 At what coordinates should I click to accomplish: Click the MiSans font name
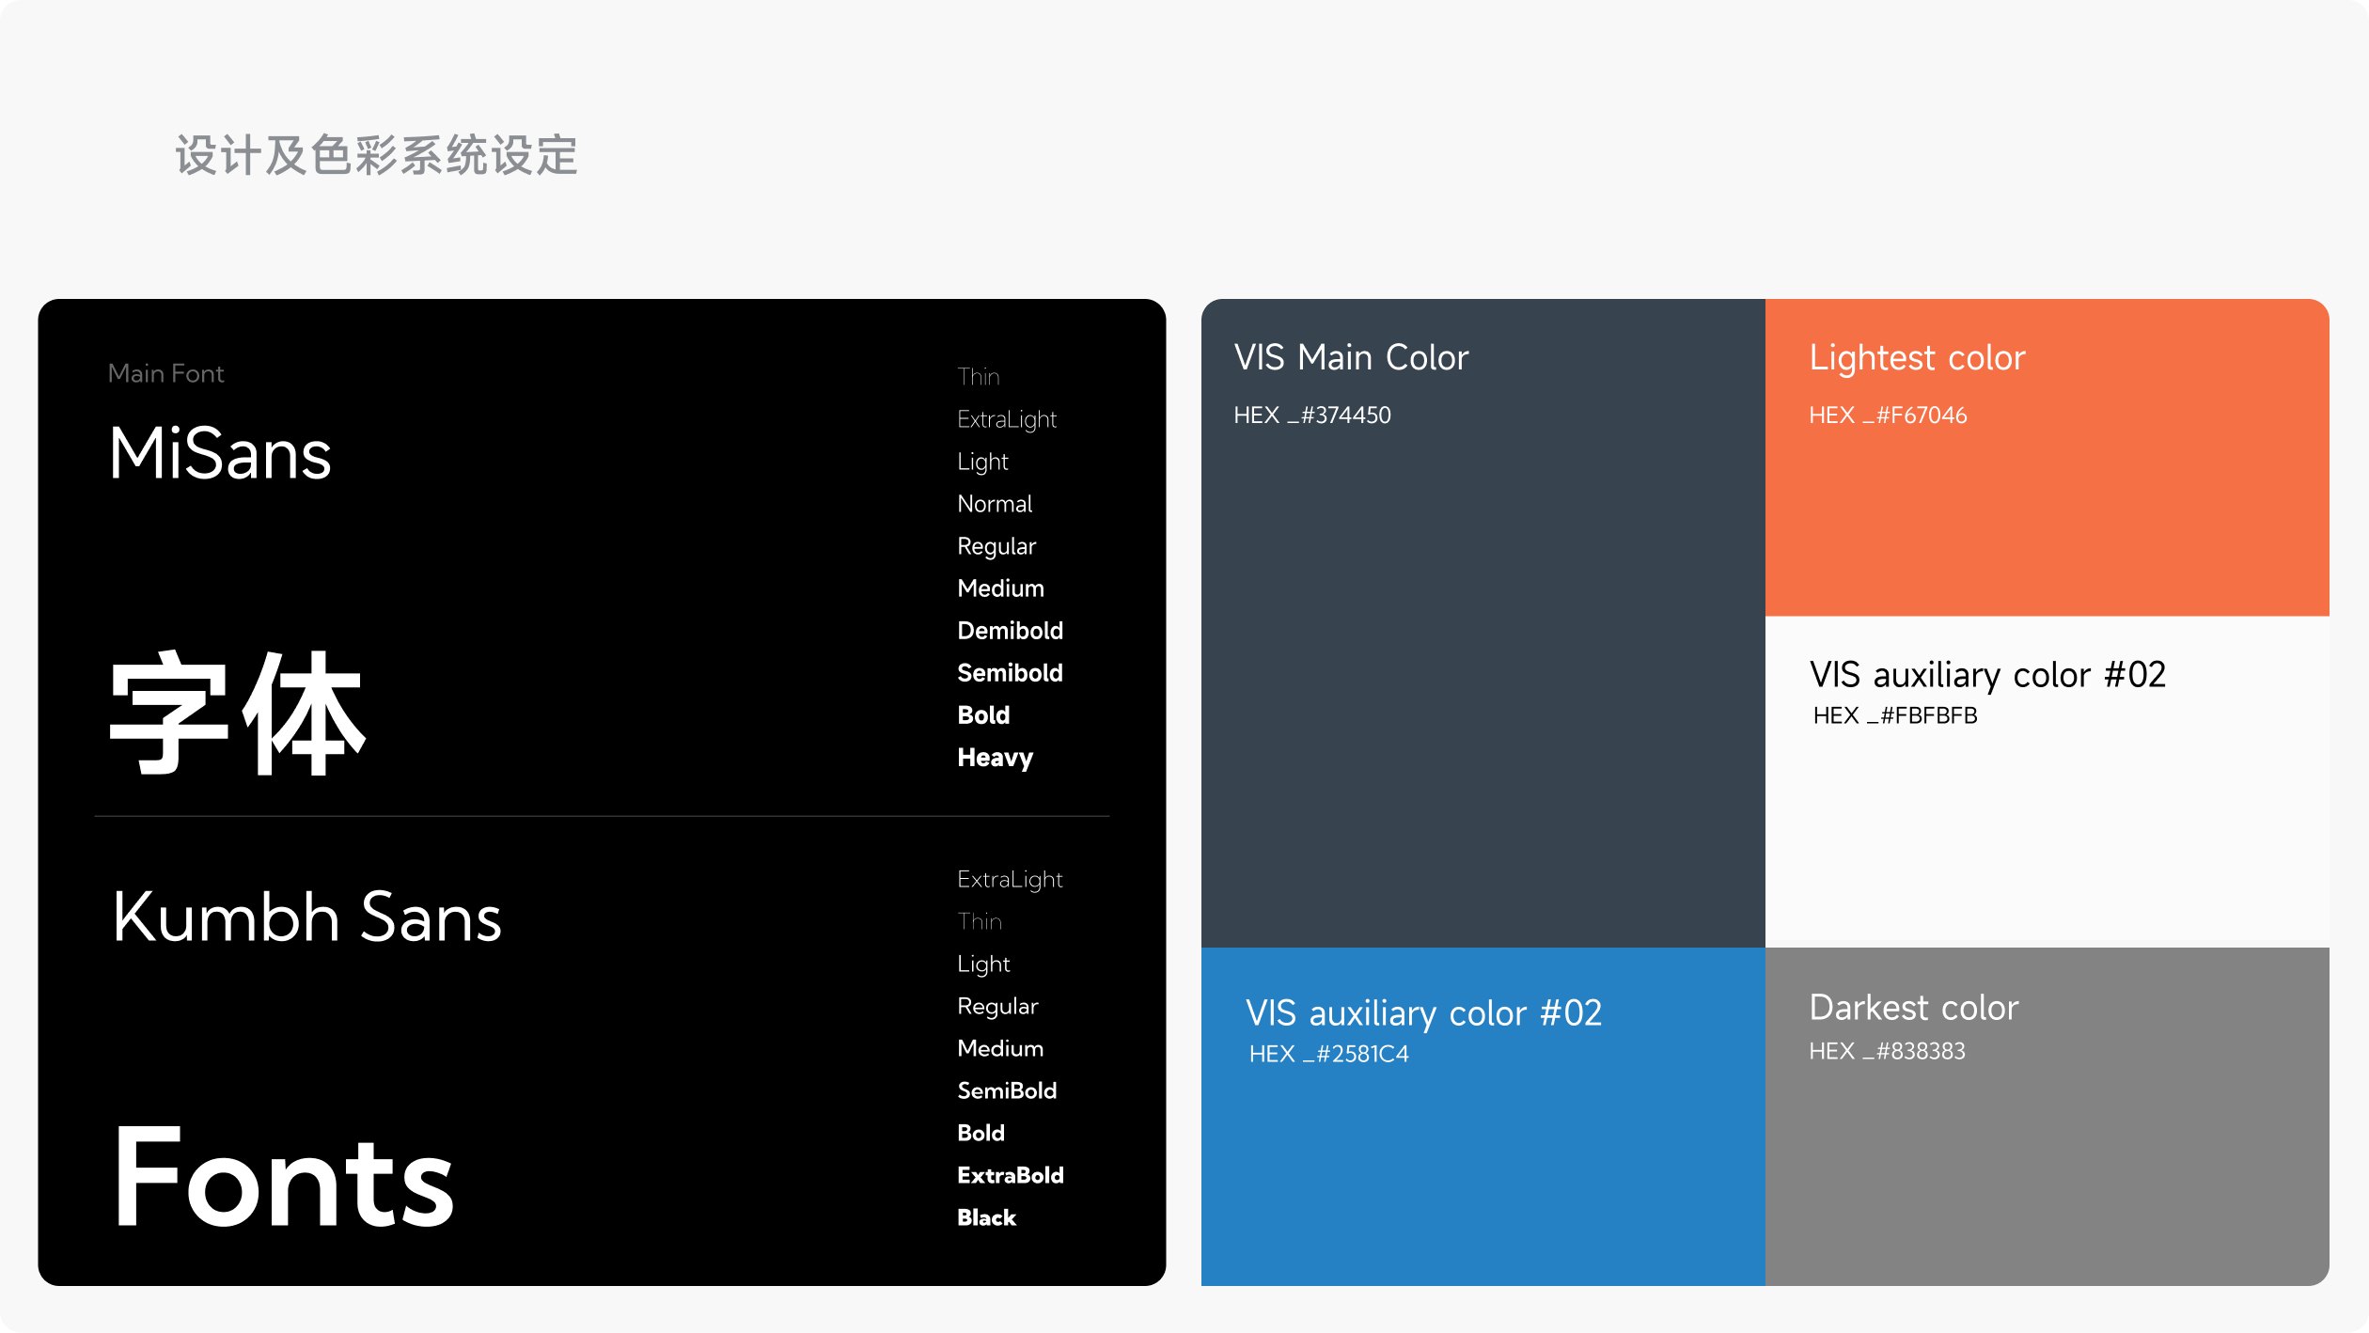(220, 454)
